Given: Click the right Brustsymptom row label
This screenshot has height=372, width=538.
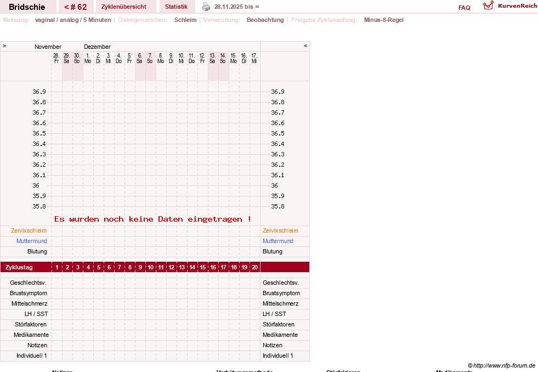Looking at the screenshot, I should pos(281,293).
